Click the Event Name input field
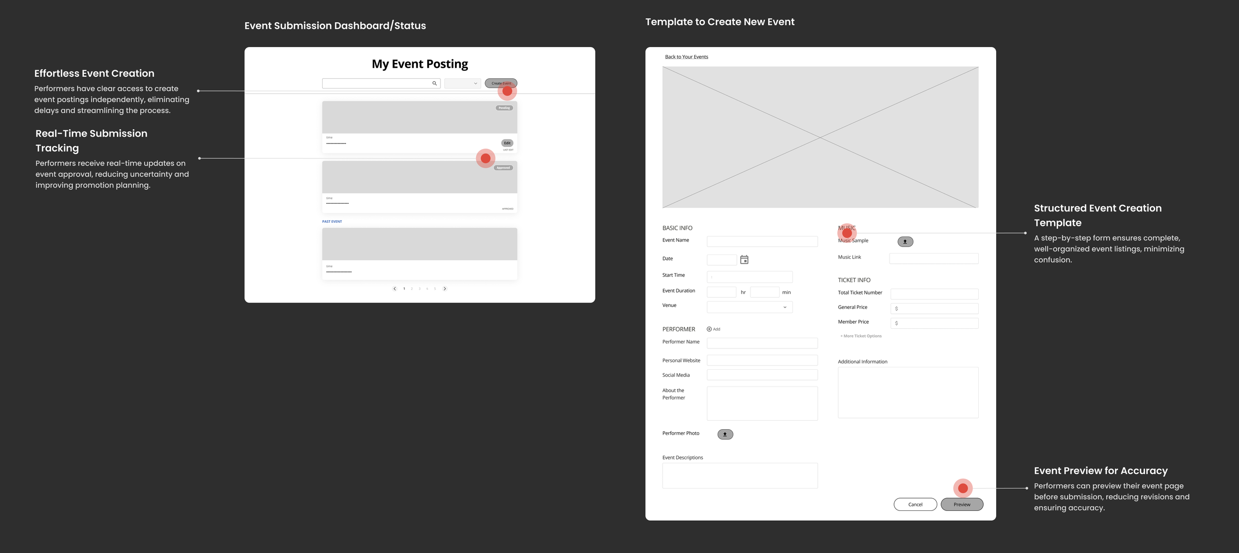Screen dimensions: 1239x553 pyautogui.click(x=762, y=242)
